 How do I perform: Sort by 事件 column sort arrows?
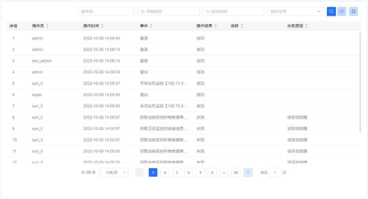pos(151,26)
